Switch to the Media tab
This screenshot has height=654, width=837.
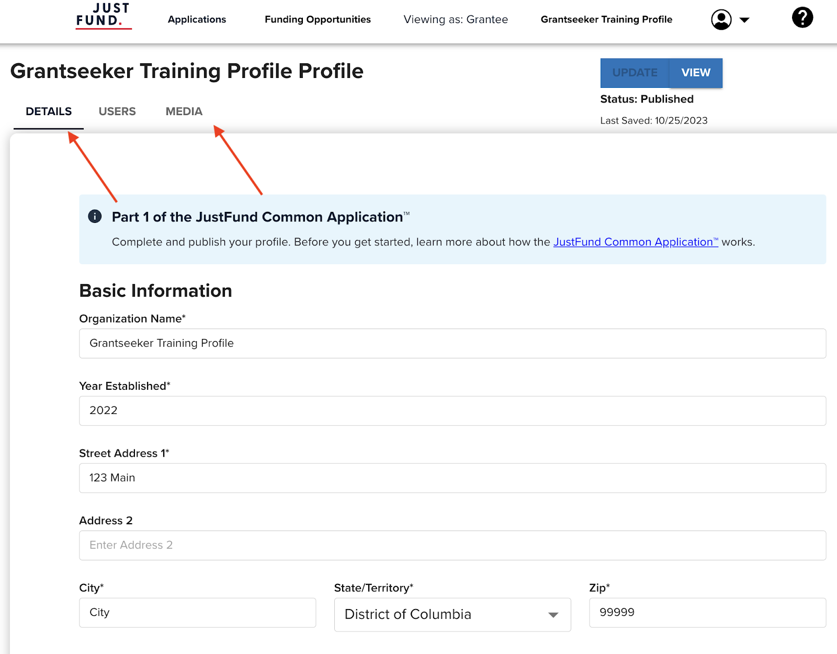pyautogui.click(x=184, y=111)
